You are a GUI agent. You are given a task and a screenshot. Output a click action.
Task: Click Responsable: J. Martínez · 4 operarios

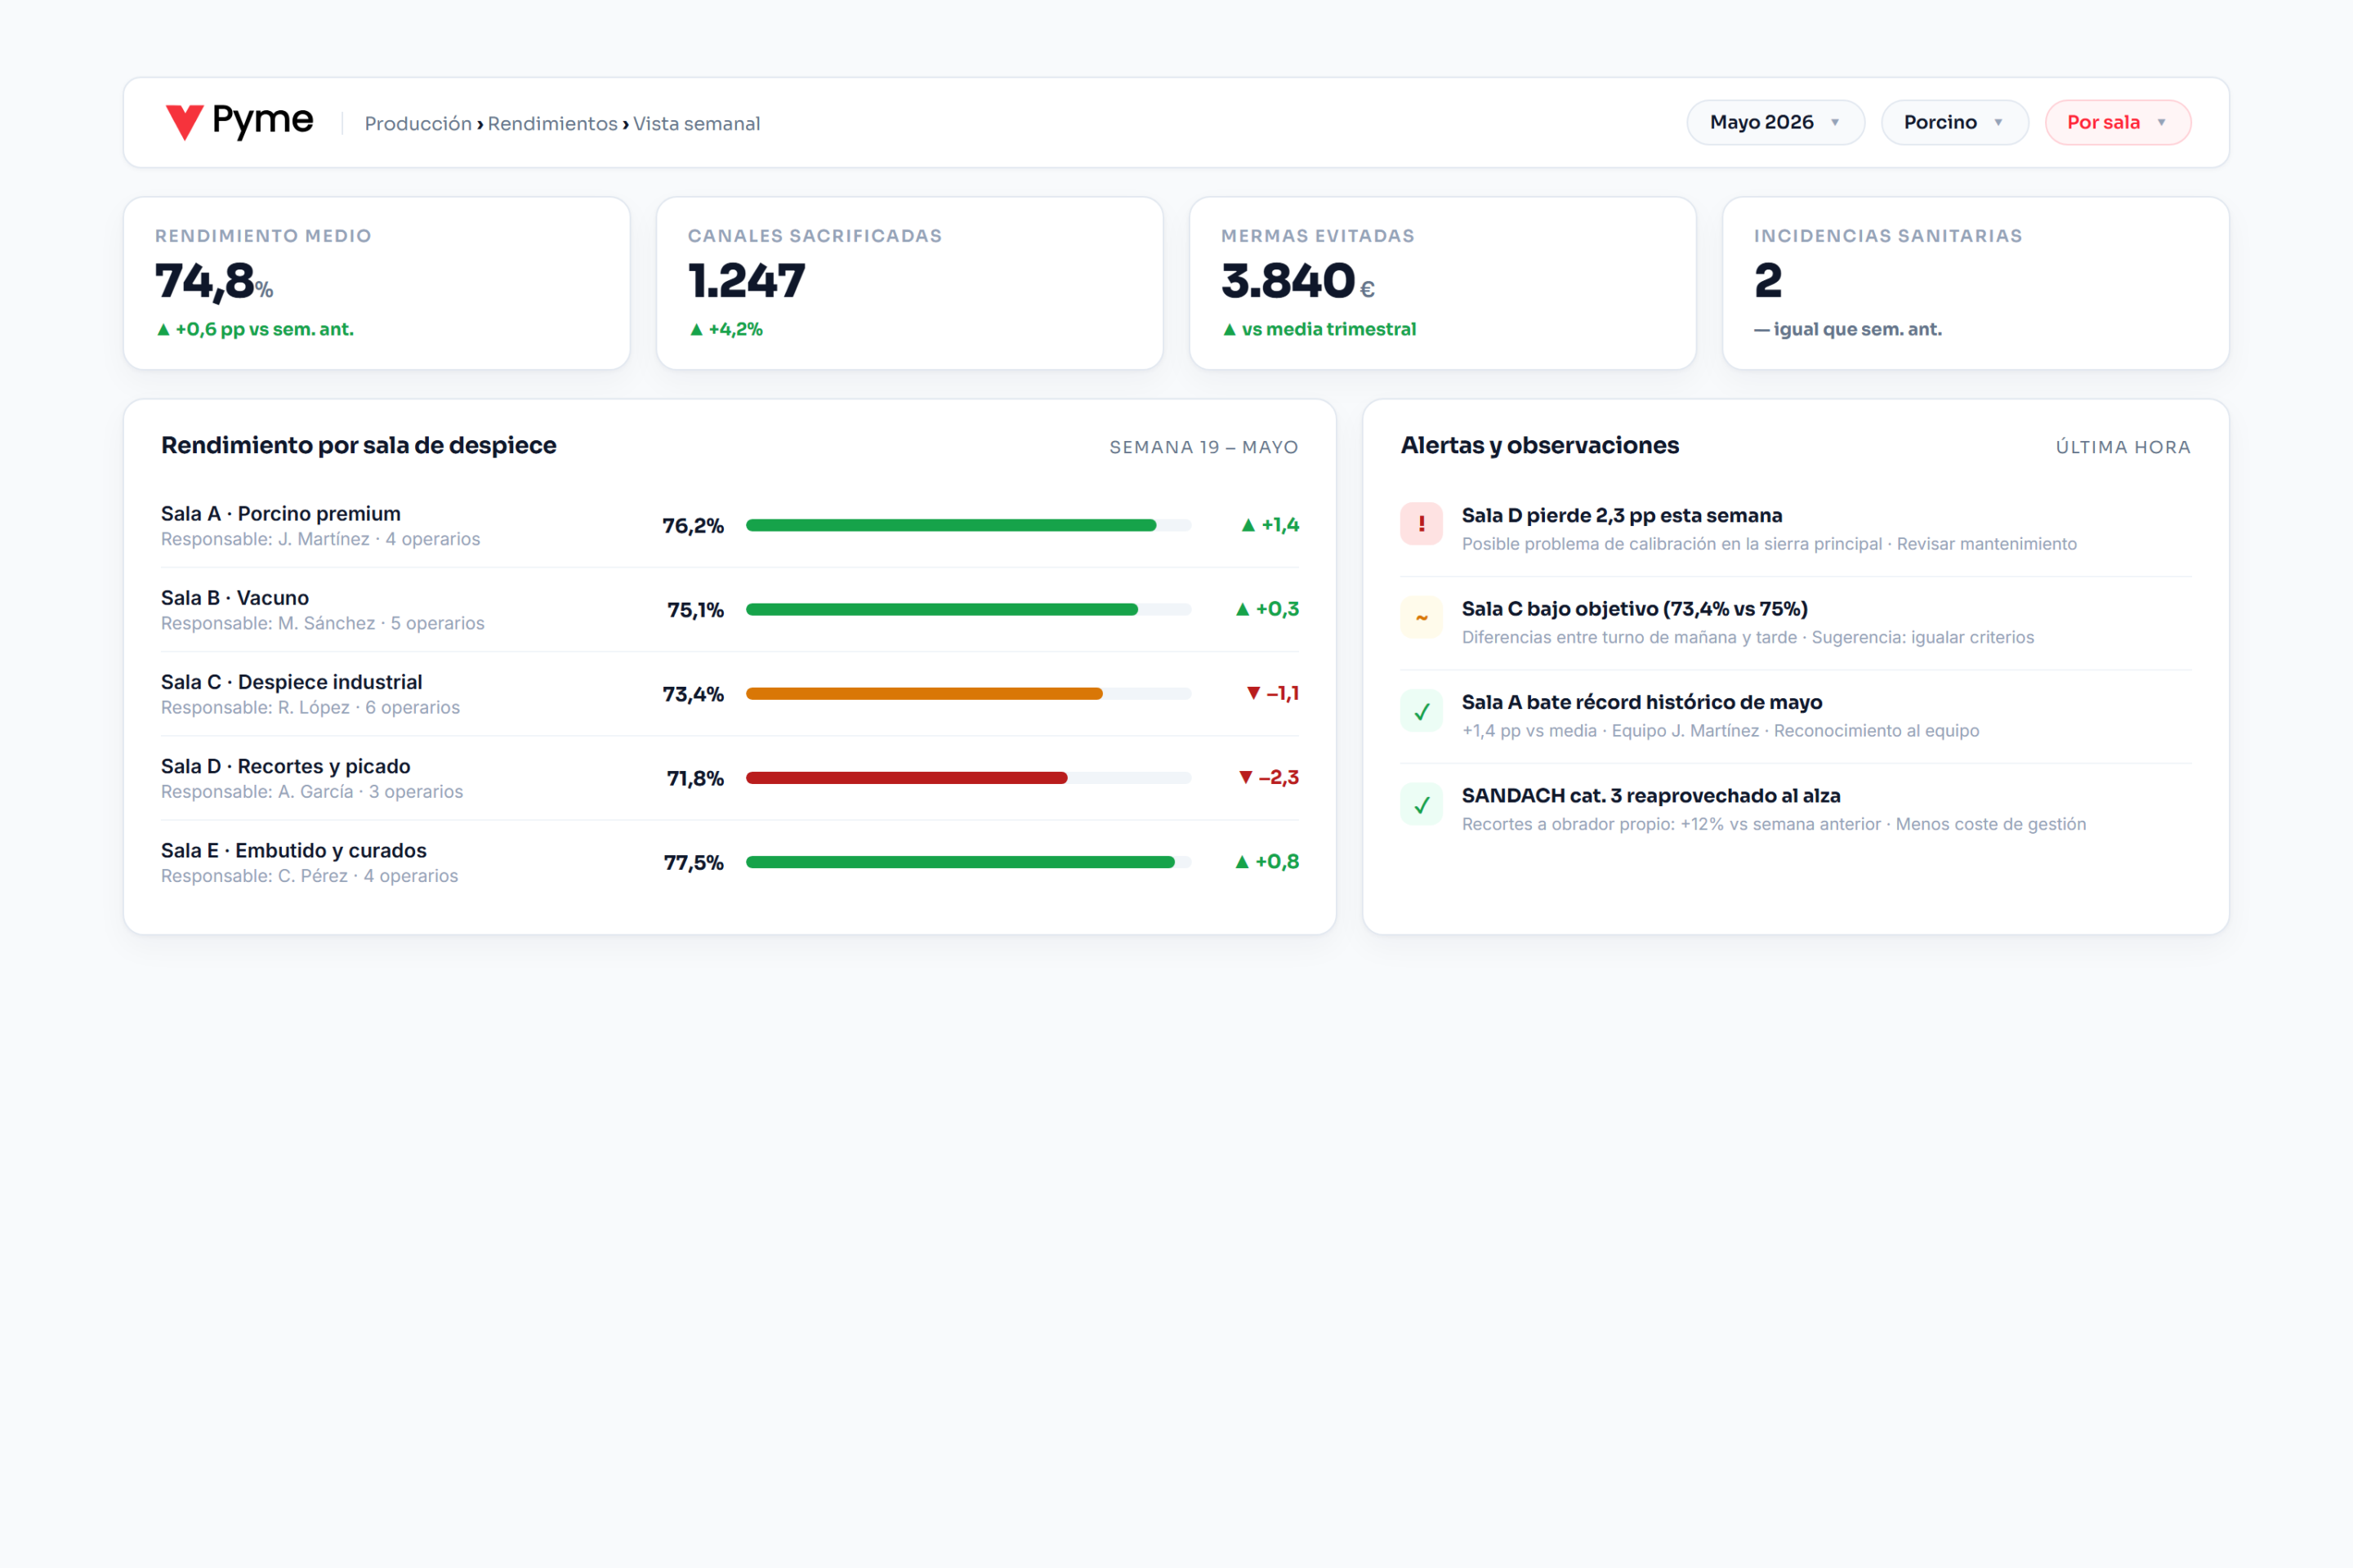[x=320, y=539]
